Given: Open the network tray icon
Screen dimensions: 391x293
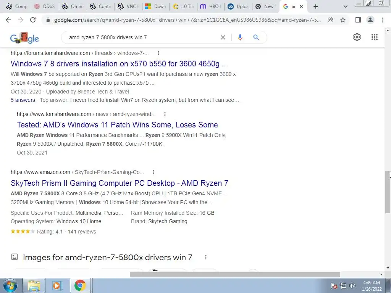Looking at the screenshot, I should pos(343,286).
